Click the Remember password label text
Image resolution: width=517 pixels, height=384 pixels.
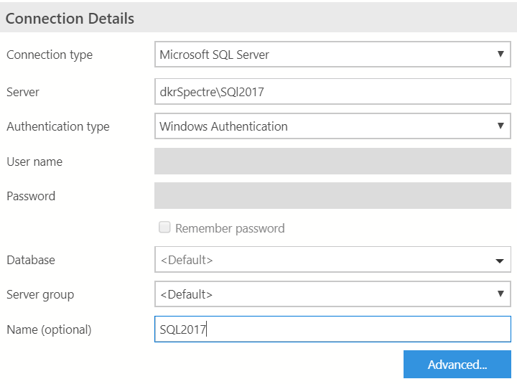pos(230,228)
